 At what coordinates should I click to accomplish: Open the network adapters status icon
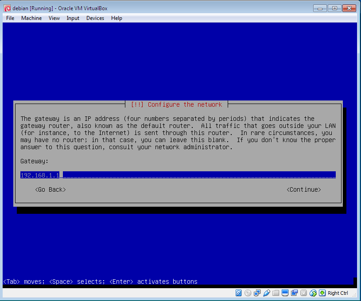click(257, 293)
